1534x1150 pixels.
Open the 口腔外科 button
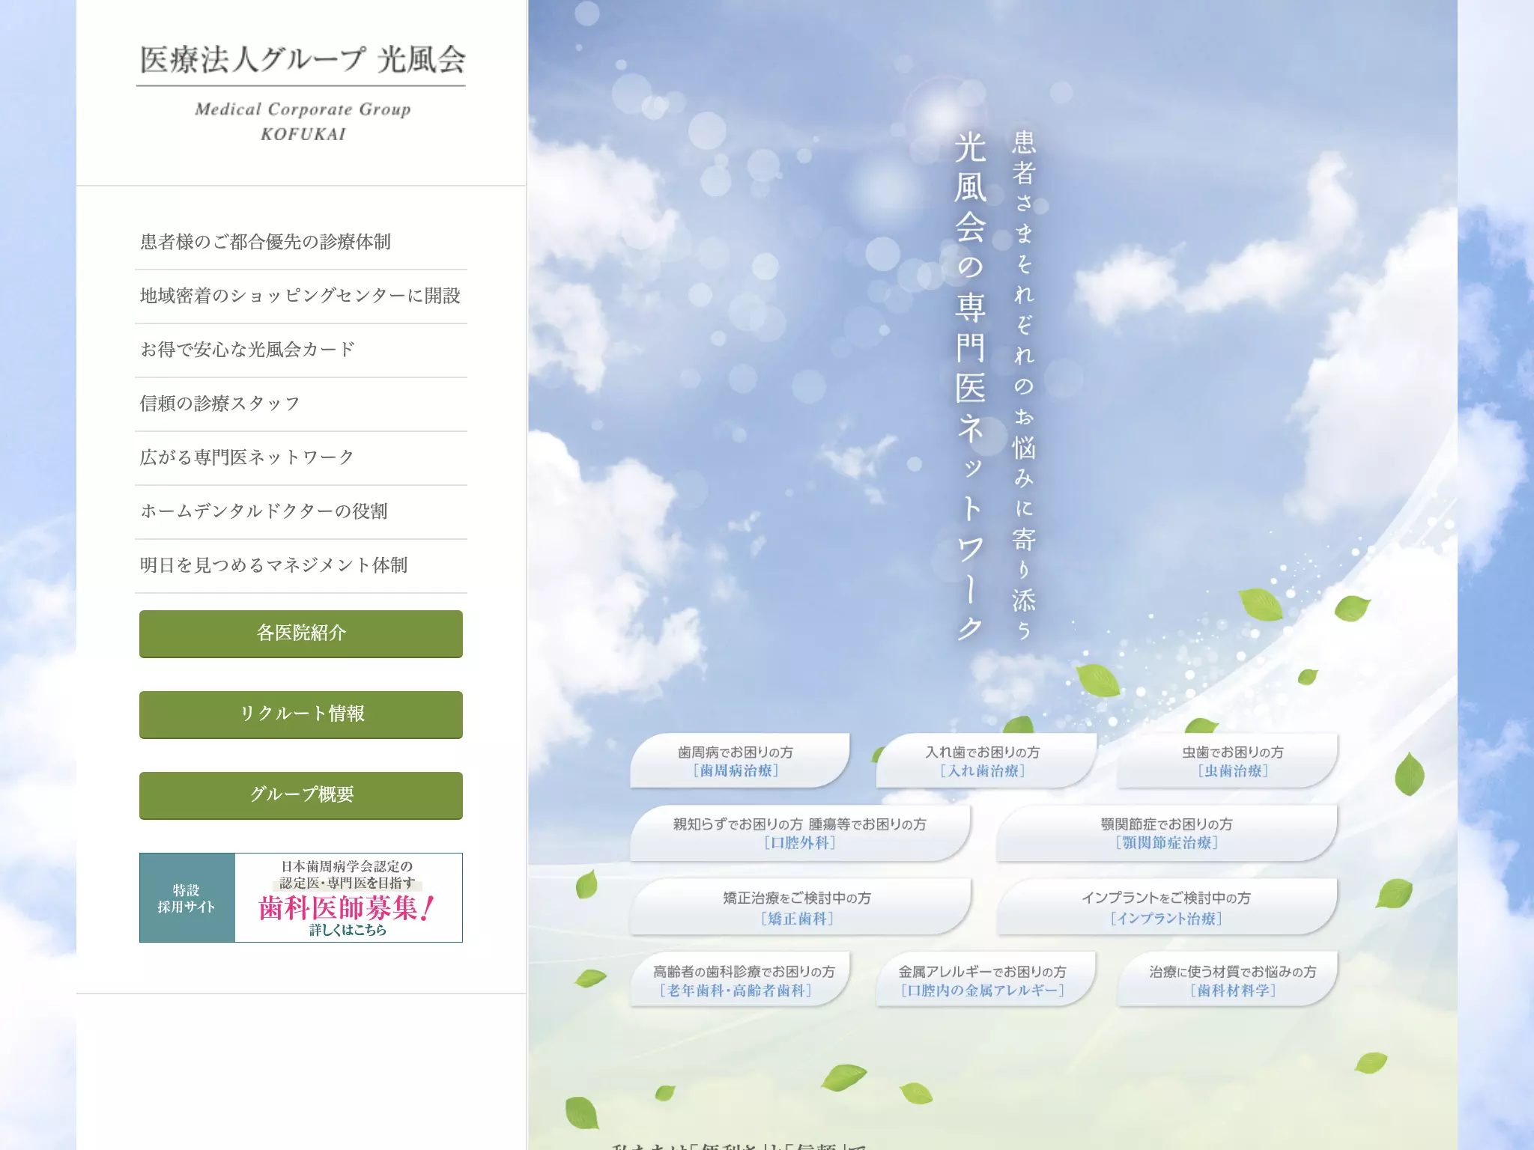coord(800,833)
